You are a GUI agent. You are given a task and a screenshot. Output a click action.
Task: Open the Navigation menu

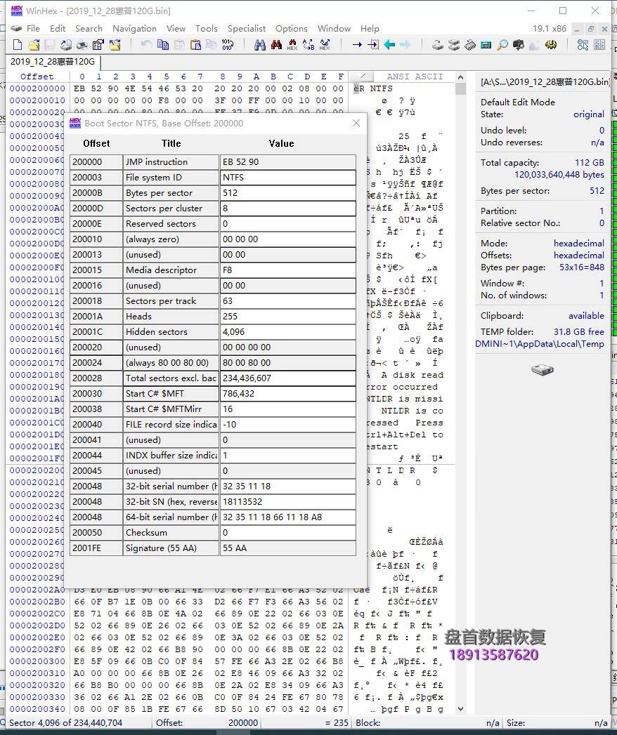[x=135, y=29]
